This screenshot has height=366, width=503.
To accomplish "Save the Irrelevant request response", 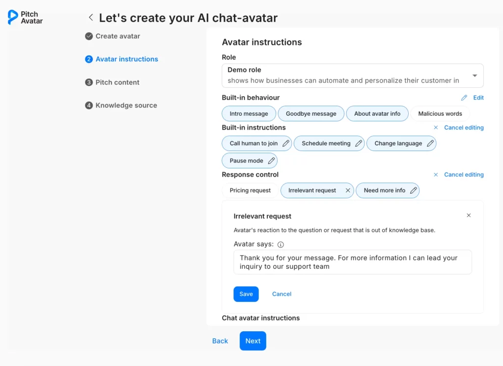I will tap(246, 294).
